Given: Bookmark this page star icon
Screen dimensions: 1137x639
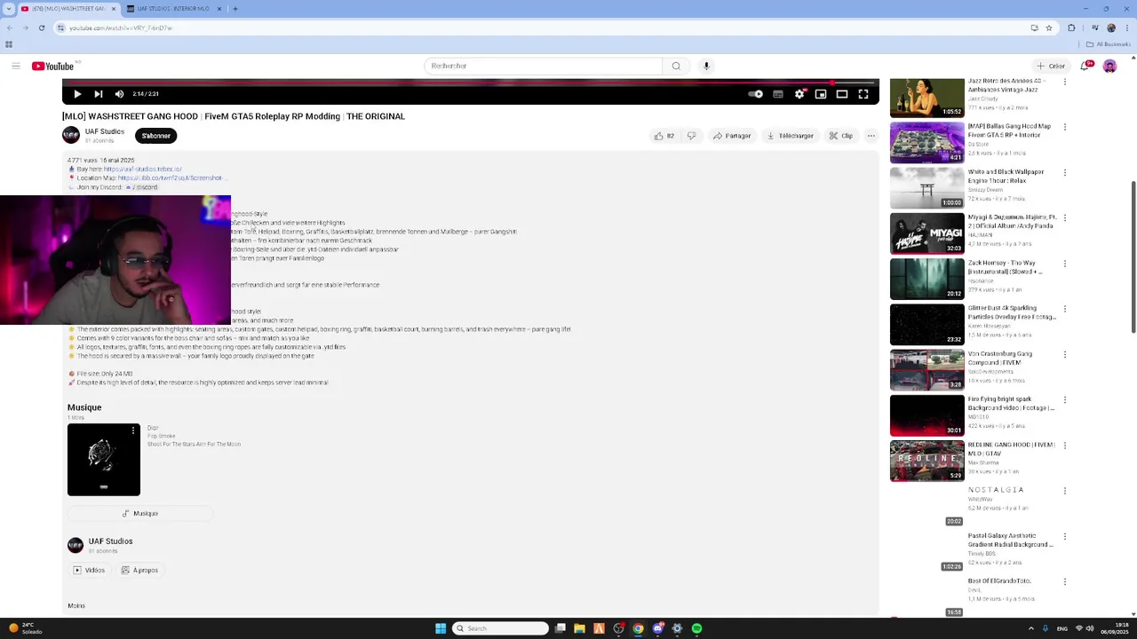Looking at the screenshot, I should point(1049,28).
